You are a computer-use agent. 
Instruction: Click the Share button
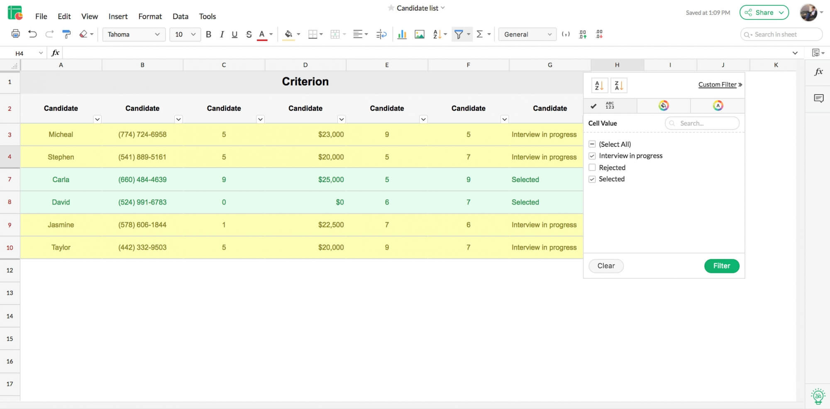764,12
